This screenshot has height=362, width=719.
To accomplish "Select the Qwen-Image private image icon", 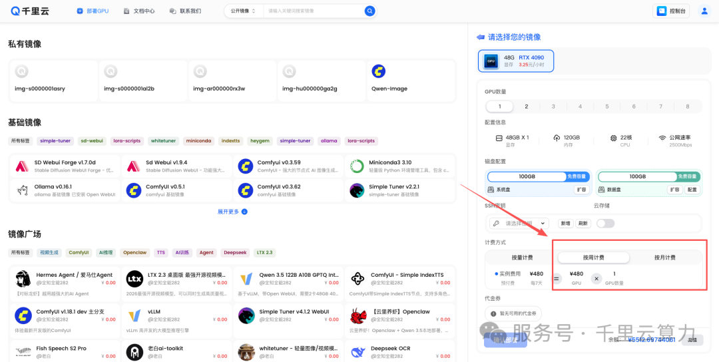I will point(378,71).
